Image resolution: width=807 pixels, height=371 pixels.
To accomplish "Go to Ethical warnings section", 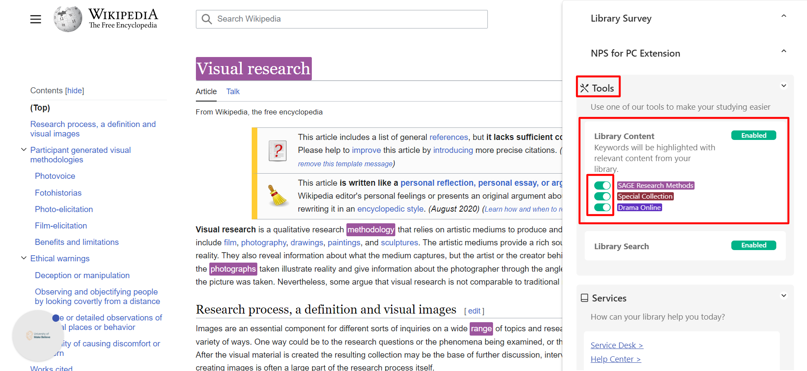I will click(x=60, y=258).
